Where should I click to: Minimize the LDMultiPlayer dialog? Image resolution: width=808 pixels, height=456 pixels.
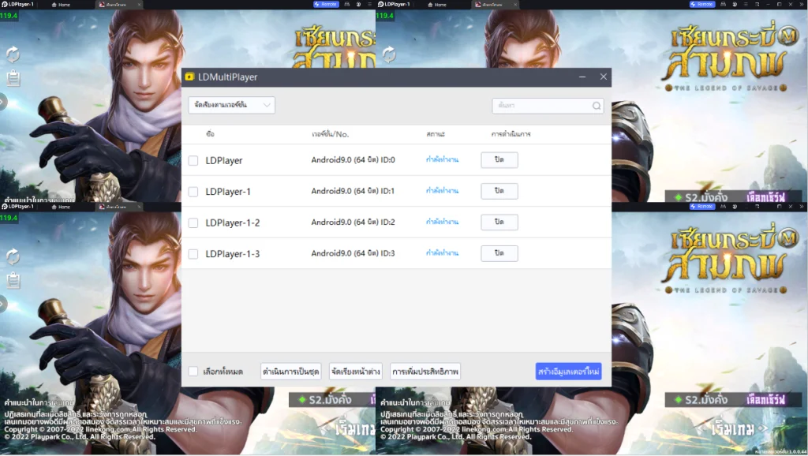[x=582, y=77]
